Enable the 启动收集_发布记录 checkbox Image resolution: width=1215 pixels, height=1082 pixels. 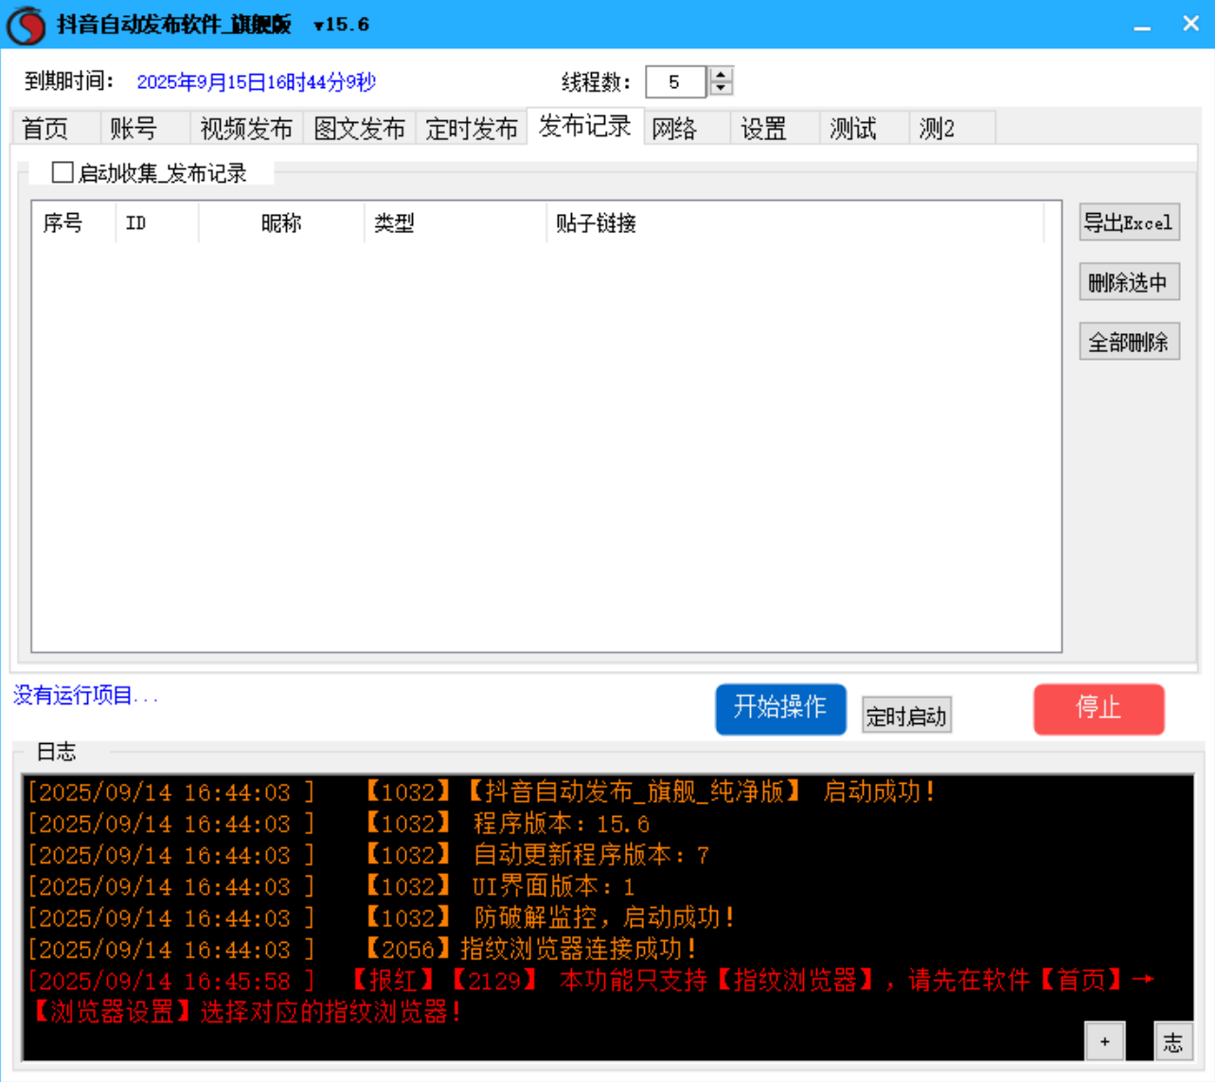coord(62,172)
